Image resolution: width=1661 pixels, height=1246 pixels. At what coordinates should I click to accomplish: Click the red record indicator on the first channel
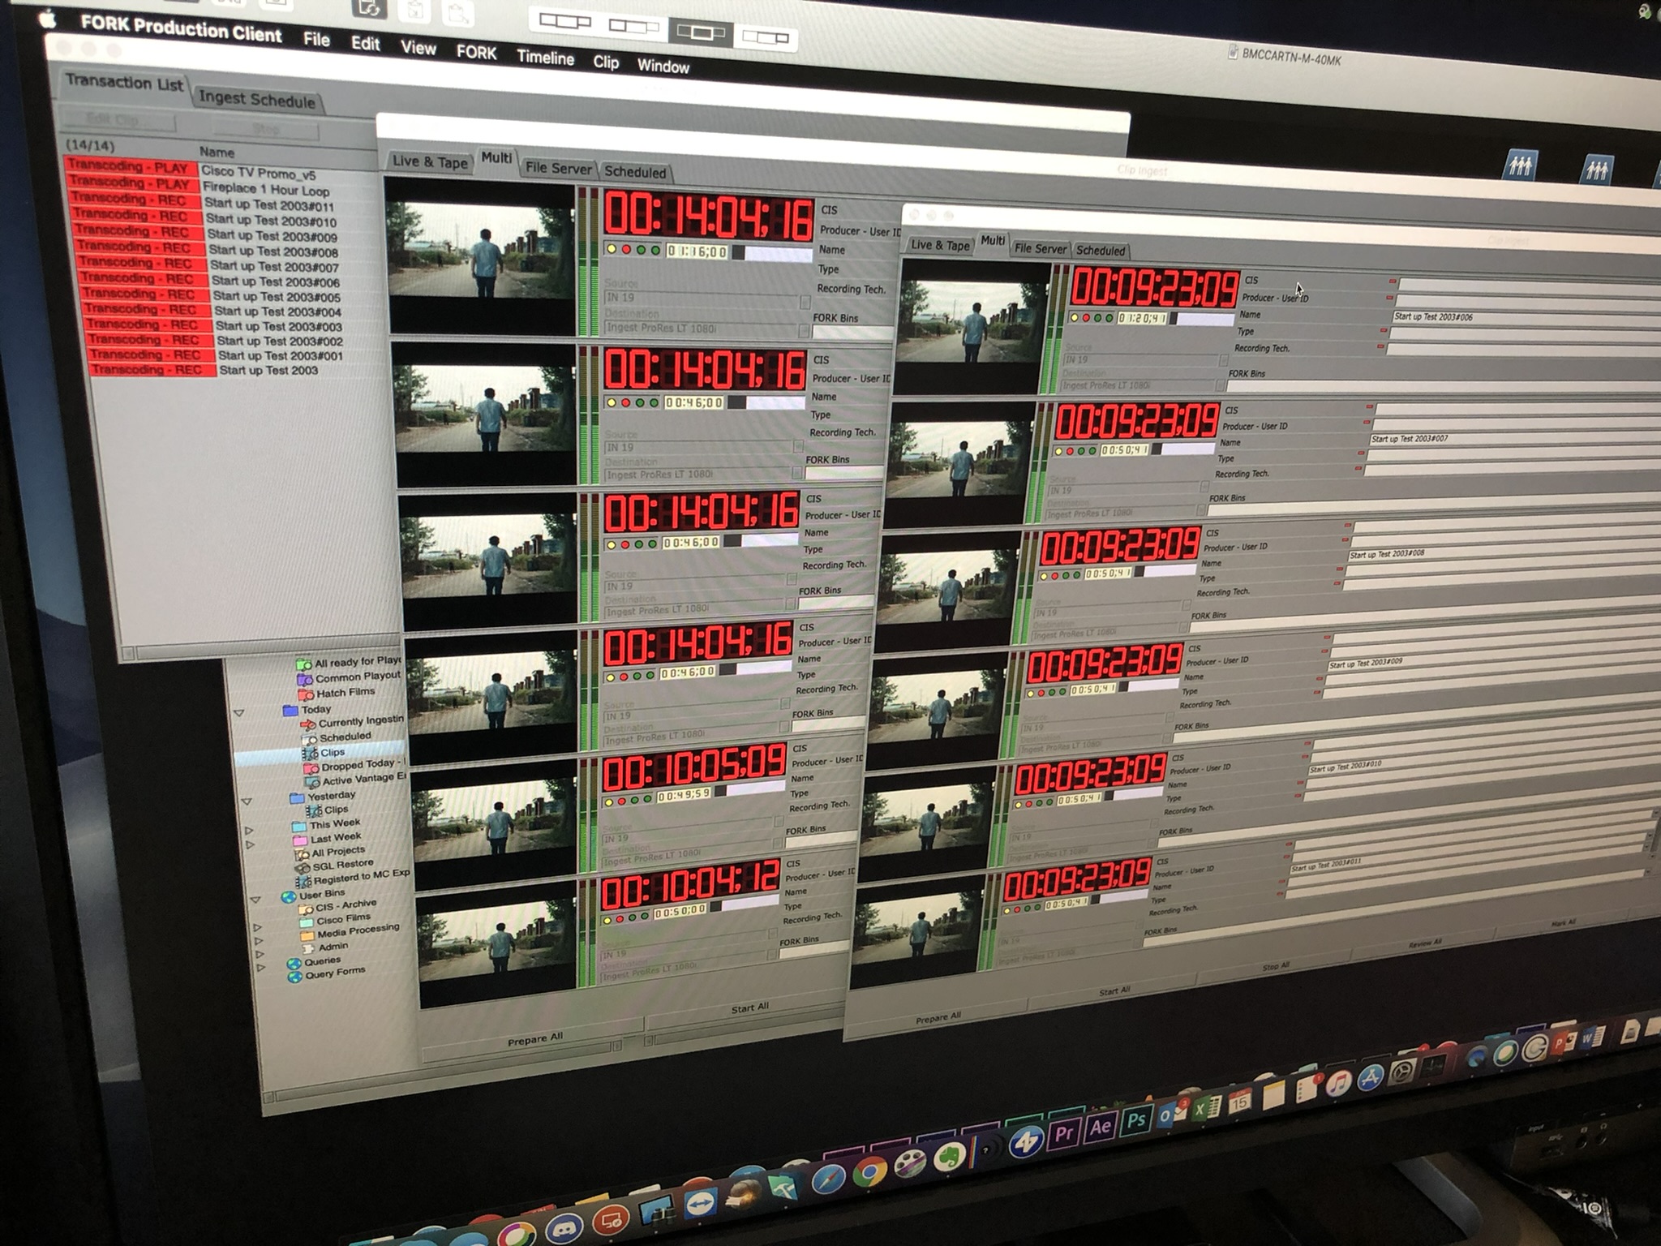point(626,250)
